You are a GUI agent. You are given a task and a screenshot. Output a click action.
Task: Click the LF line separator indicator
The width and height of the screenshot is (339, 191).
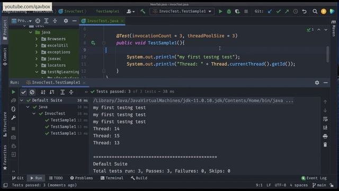click(x=269, y=185)
